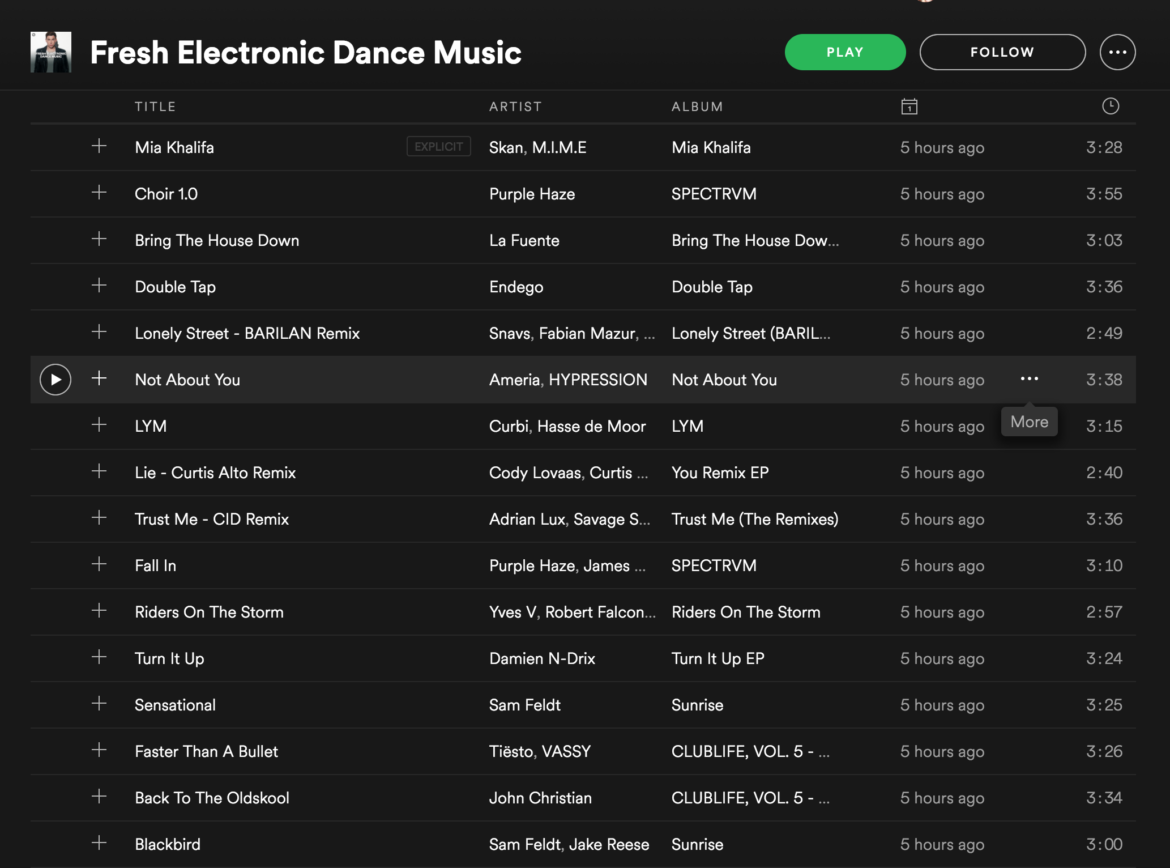Open artist Purple Haze on Choir 1.0 row

pyautogui.click(x=532, y=194)
